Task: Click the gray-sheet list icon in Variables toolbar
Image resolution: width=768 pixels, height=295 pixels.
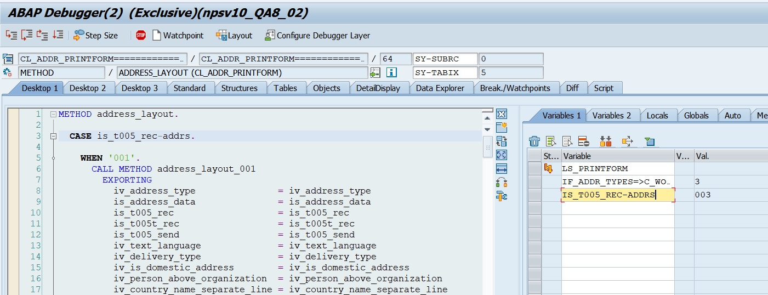Action: click(x=567, y=141)
